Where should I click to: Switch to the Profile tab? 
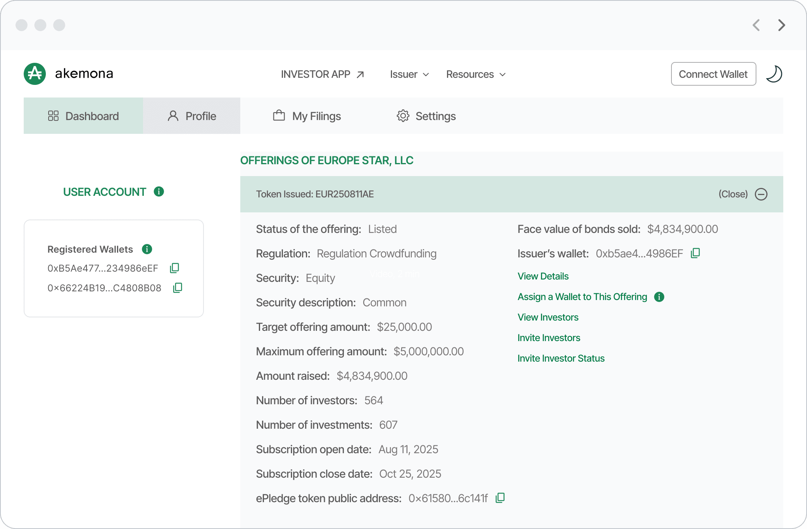click(x=192, y=116)
